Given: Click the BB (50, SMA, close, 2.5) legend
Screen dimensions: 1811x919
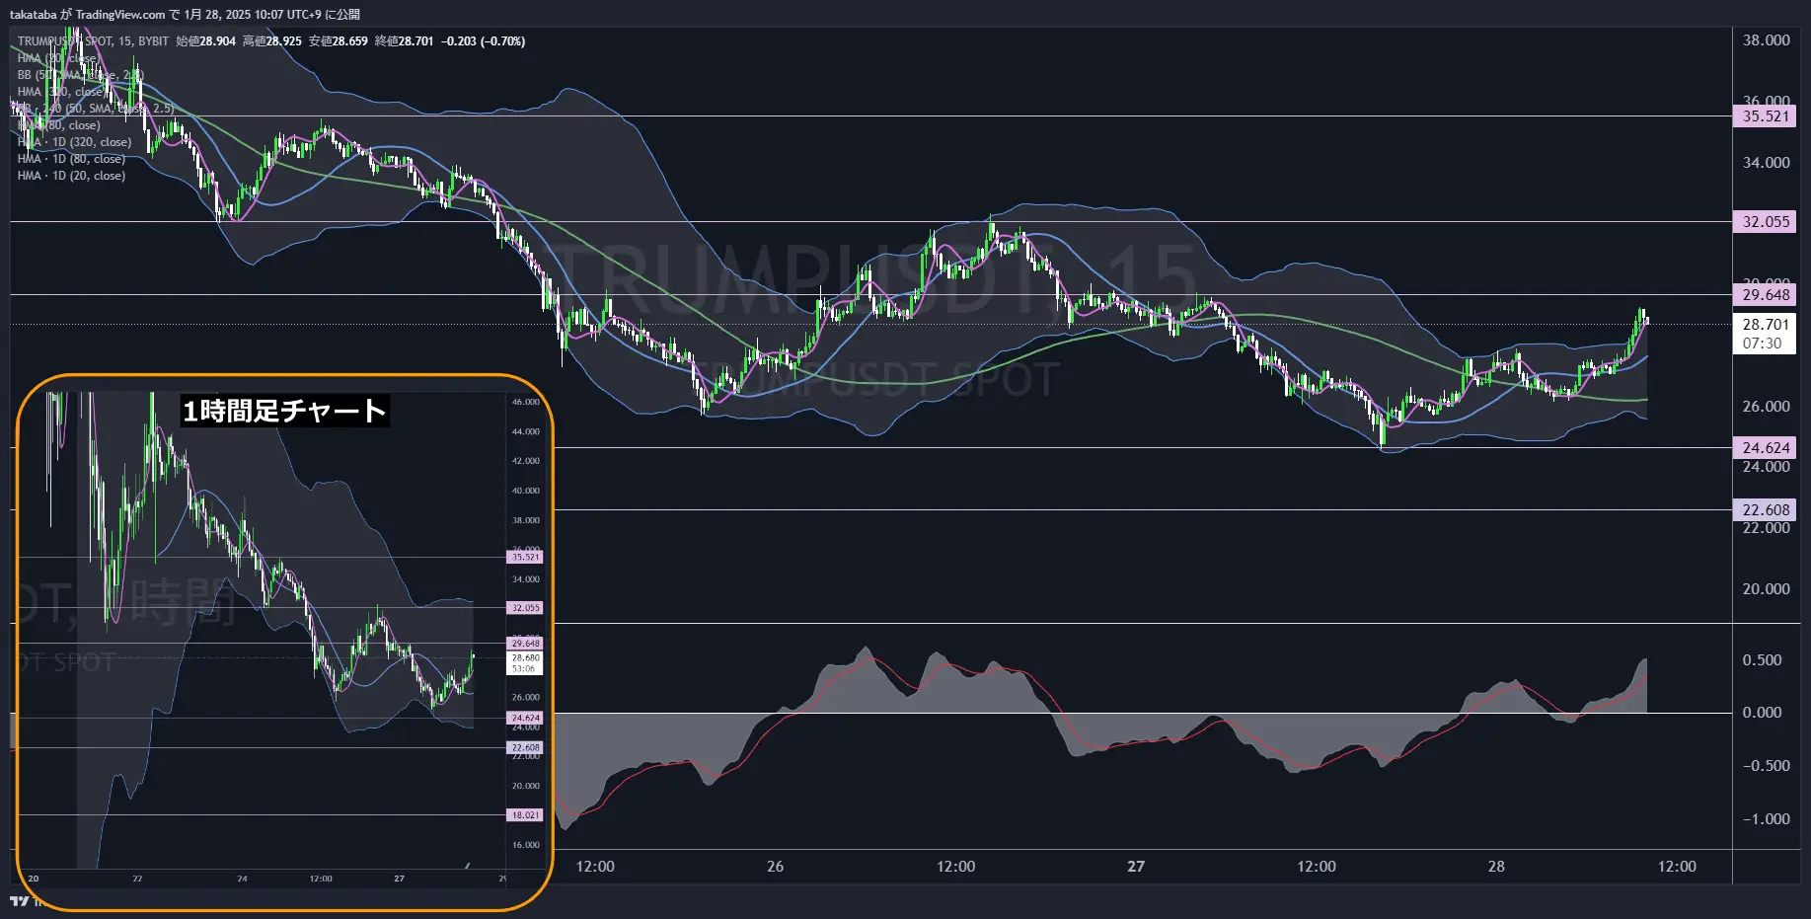Looking at the screenshot, I should pyautogui.click(x=80, y=75).
